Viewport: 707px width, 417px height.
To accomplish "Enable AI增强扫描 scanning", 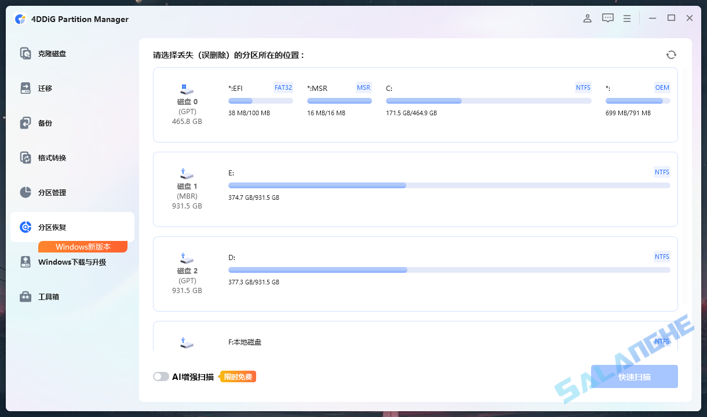I will point(161,376).
